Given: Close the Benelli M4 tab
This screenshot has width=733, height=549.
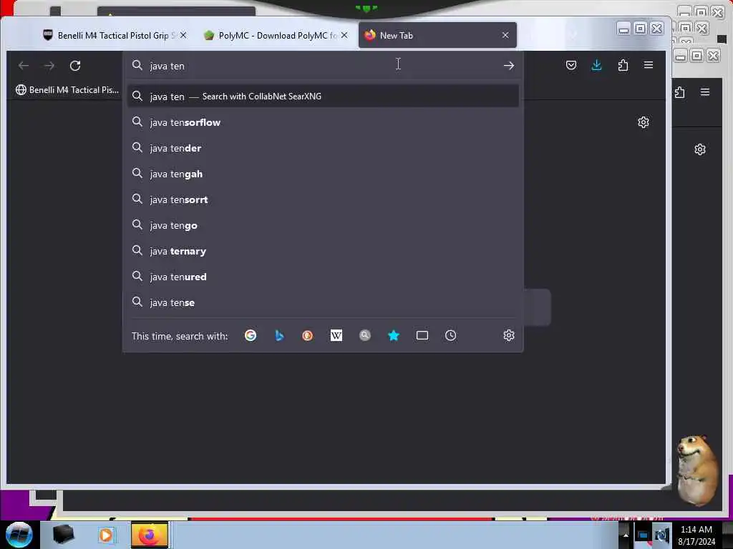Looking at the screenshot, I should pos(183,35).
